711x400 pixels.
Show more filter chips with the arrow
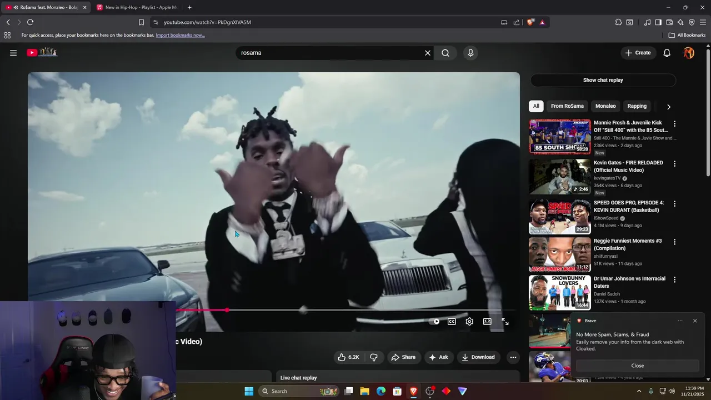pyautogui.click(x=669, y=107)
